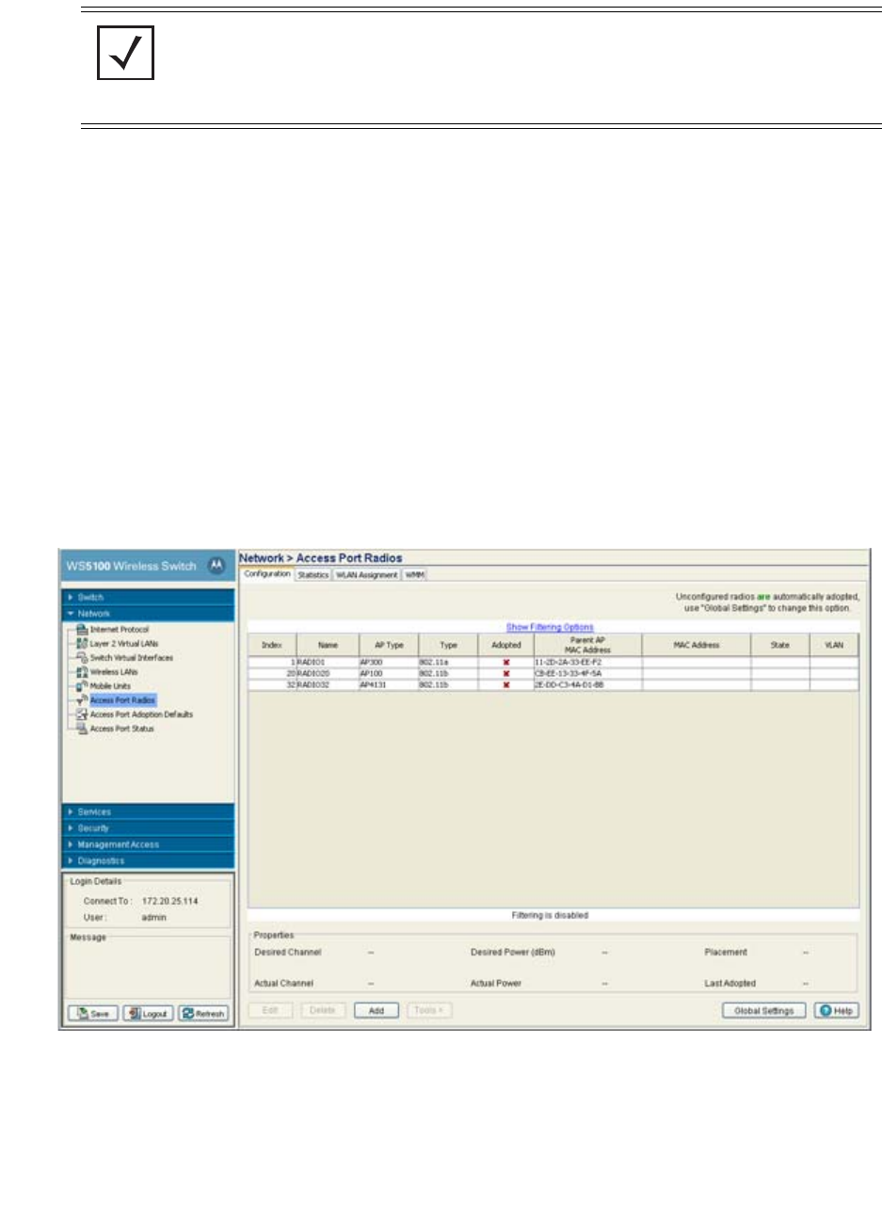Sort by Index column header
This screenshot has height=1220, width=882.
272,645
